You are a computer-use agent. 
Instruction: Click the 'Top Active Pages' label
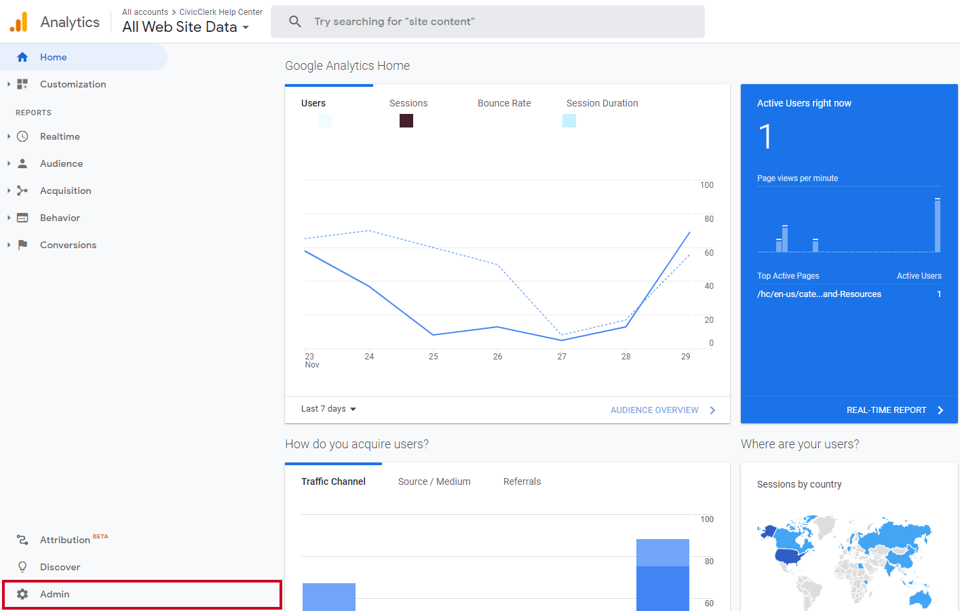788,276
